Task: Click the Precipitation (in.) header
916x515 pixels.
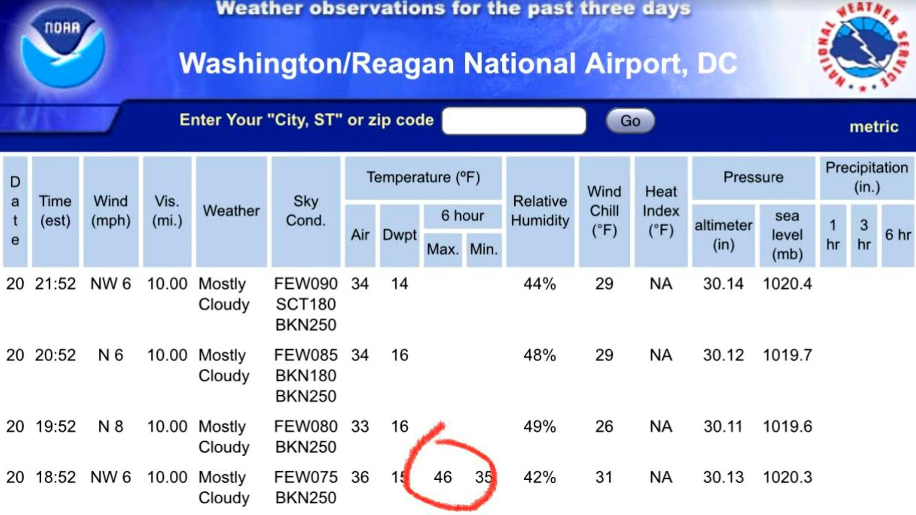Action: click(866, 177)
